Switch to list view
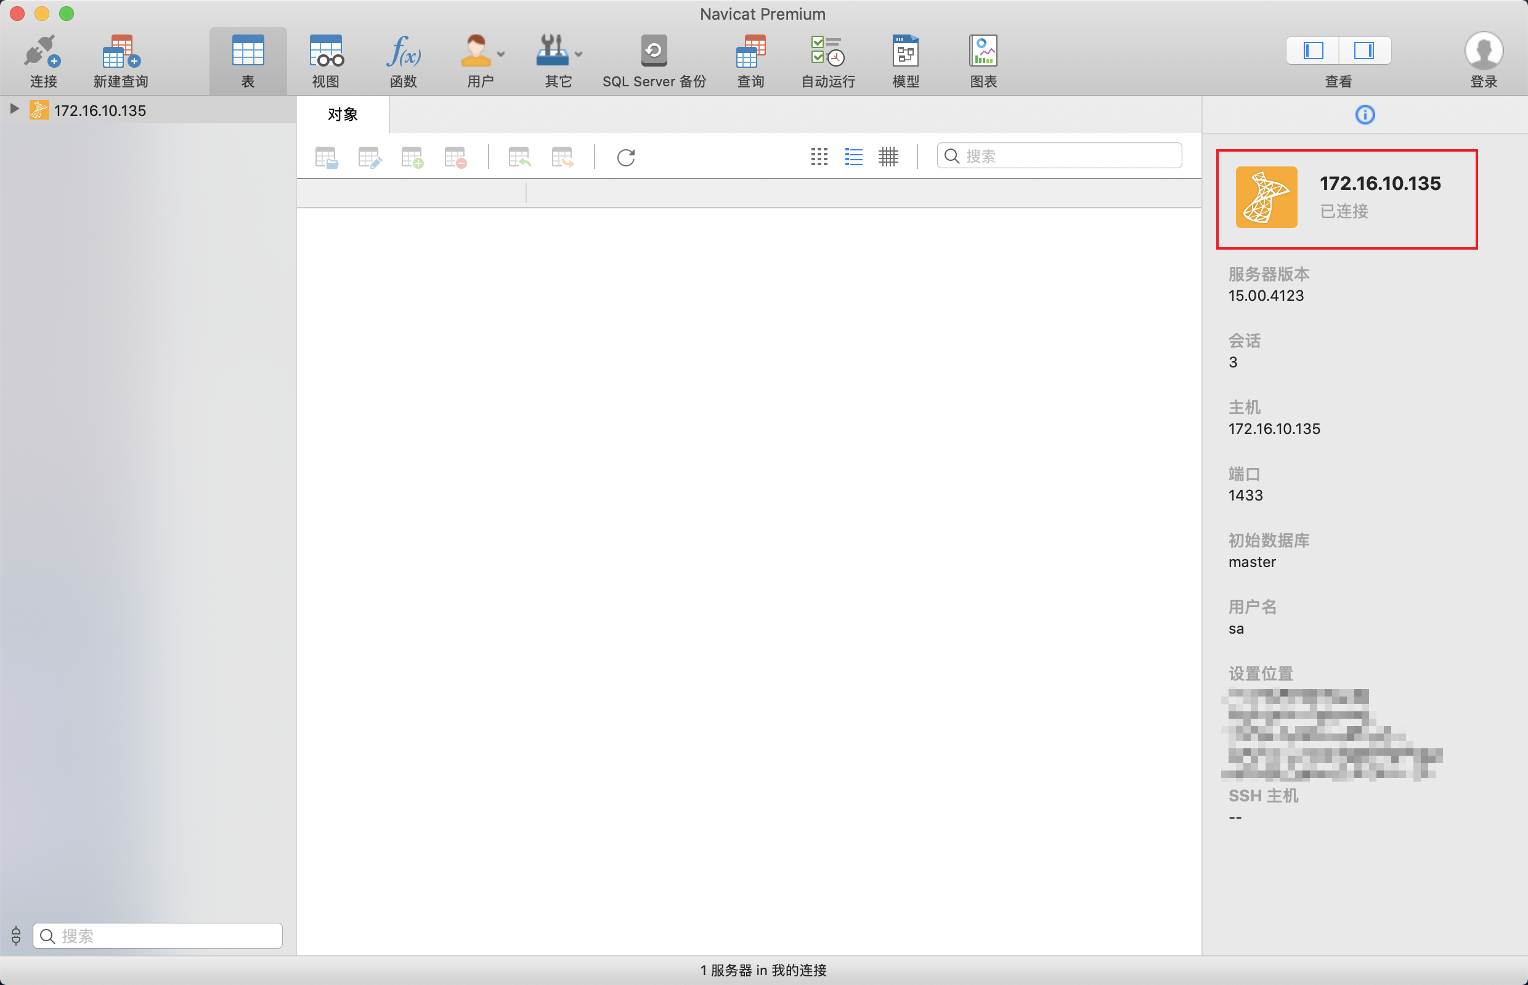The width and height of the screenshot is (1528, 985). [853, 157]
